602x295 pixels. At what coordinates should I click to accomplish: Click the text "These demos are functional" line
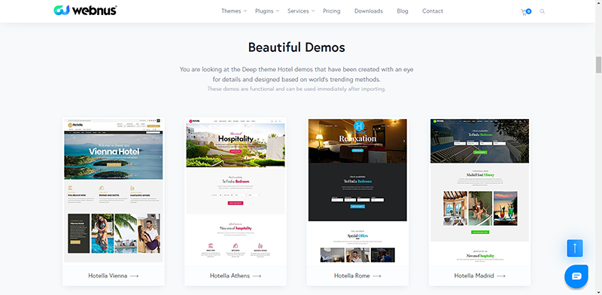click(x=296, y=89)
